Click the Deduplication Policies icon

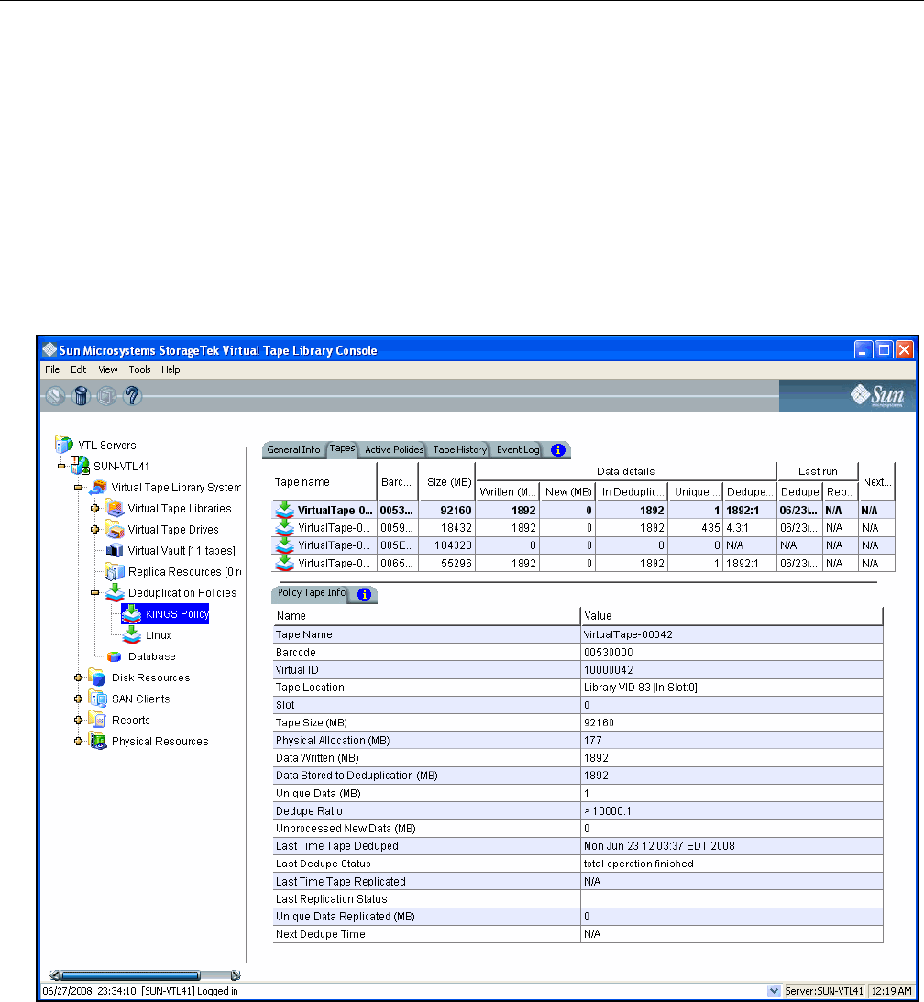(x=115, y=592)
